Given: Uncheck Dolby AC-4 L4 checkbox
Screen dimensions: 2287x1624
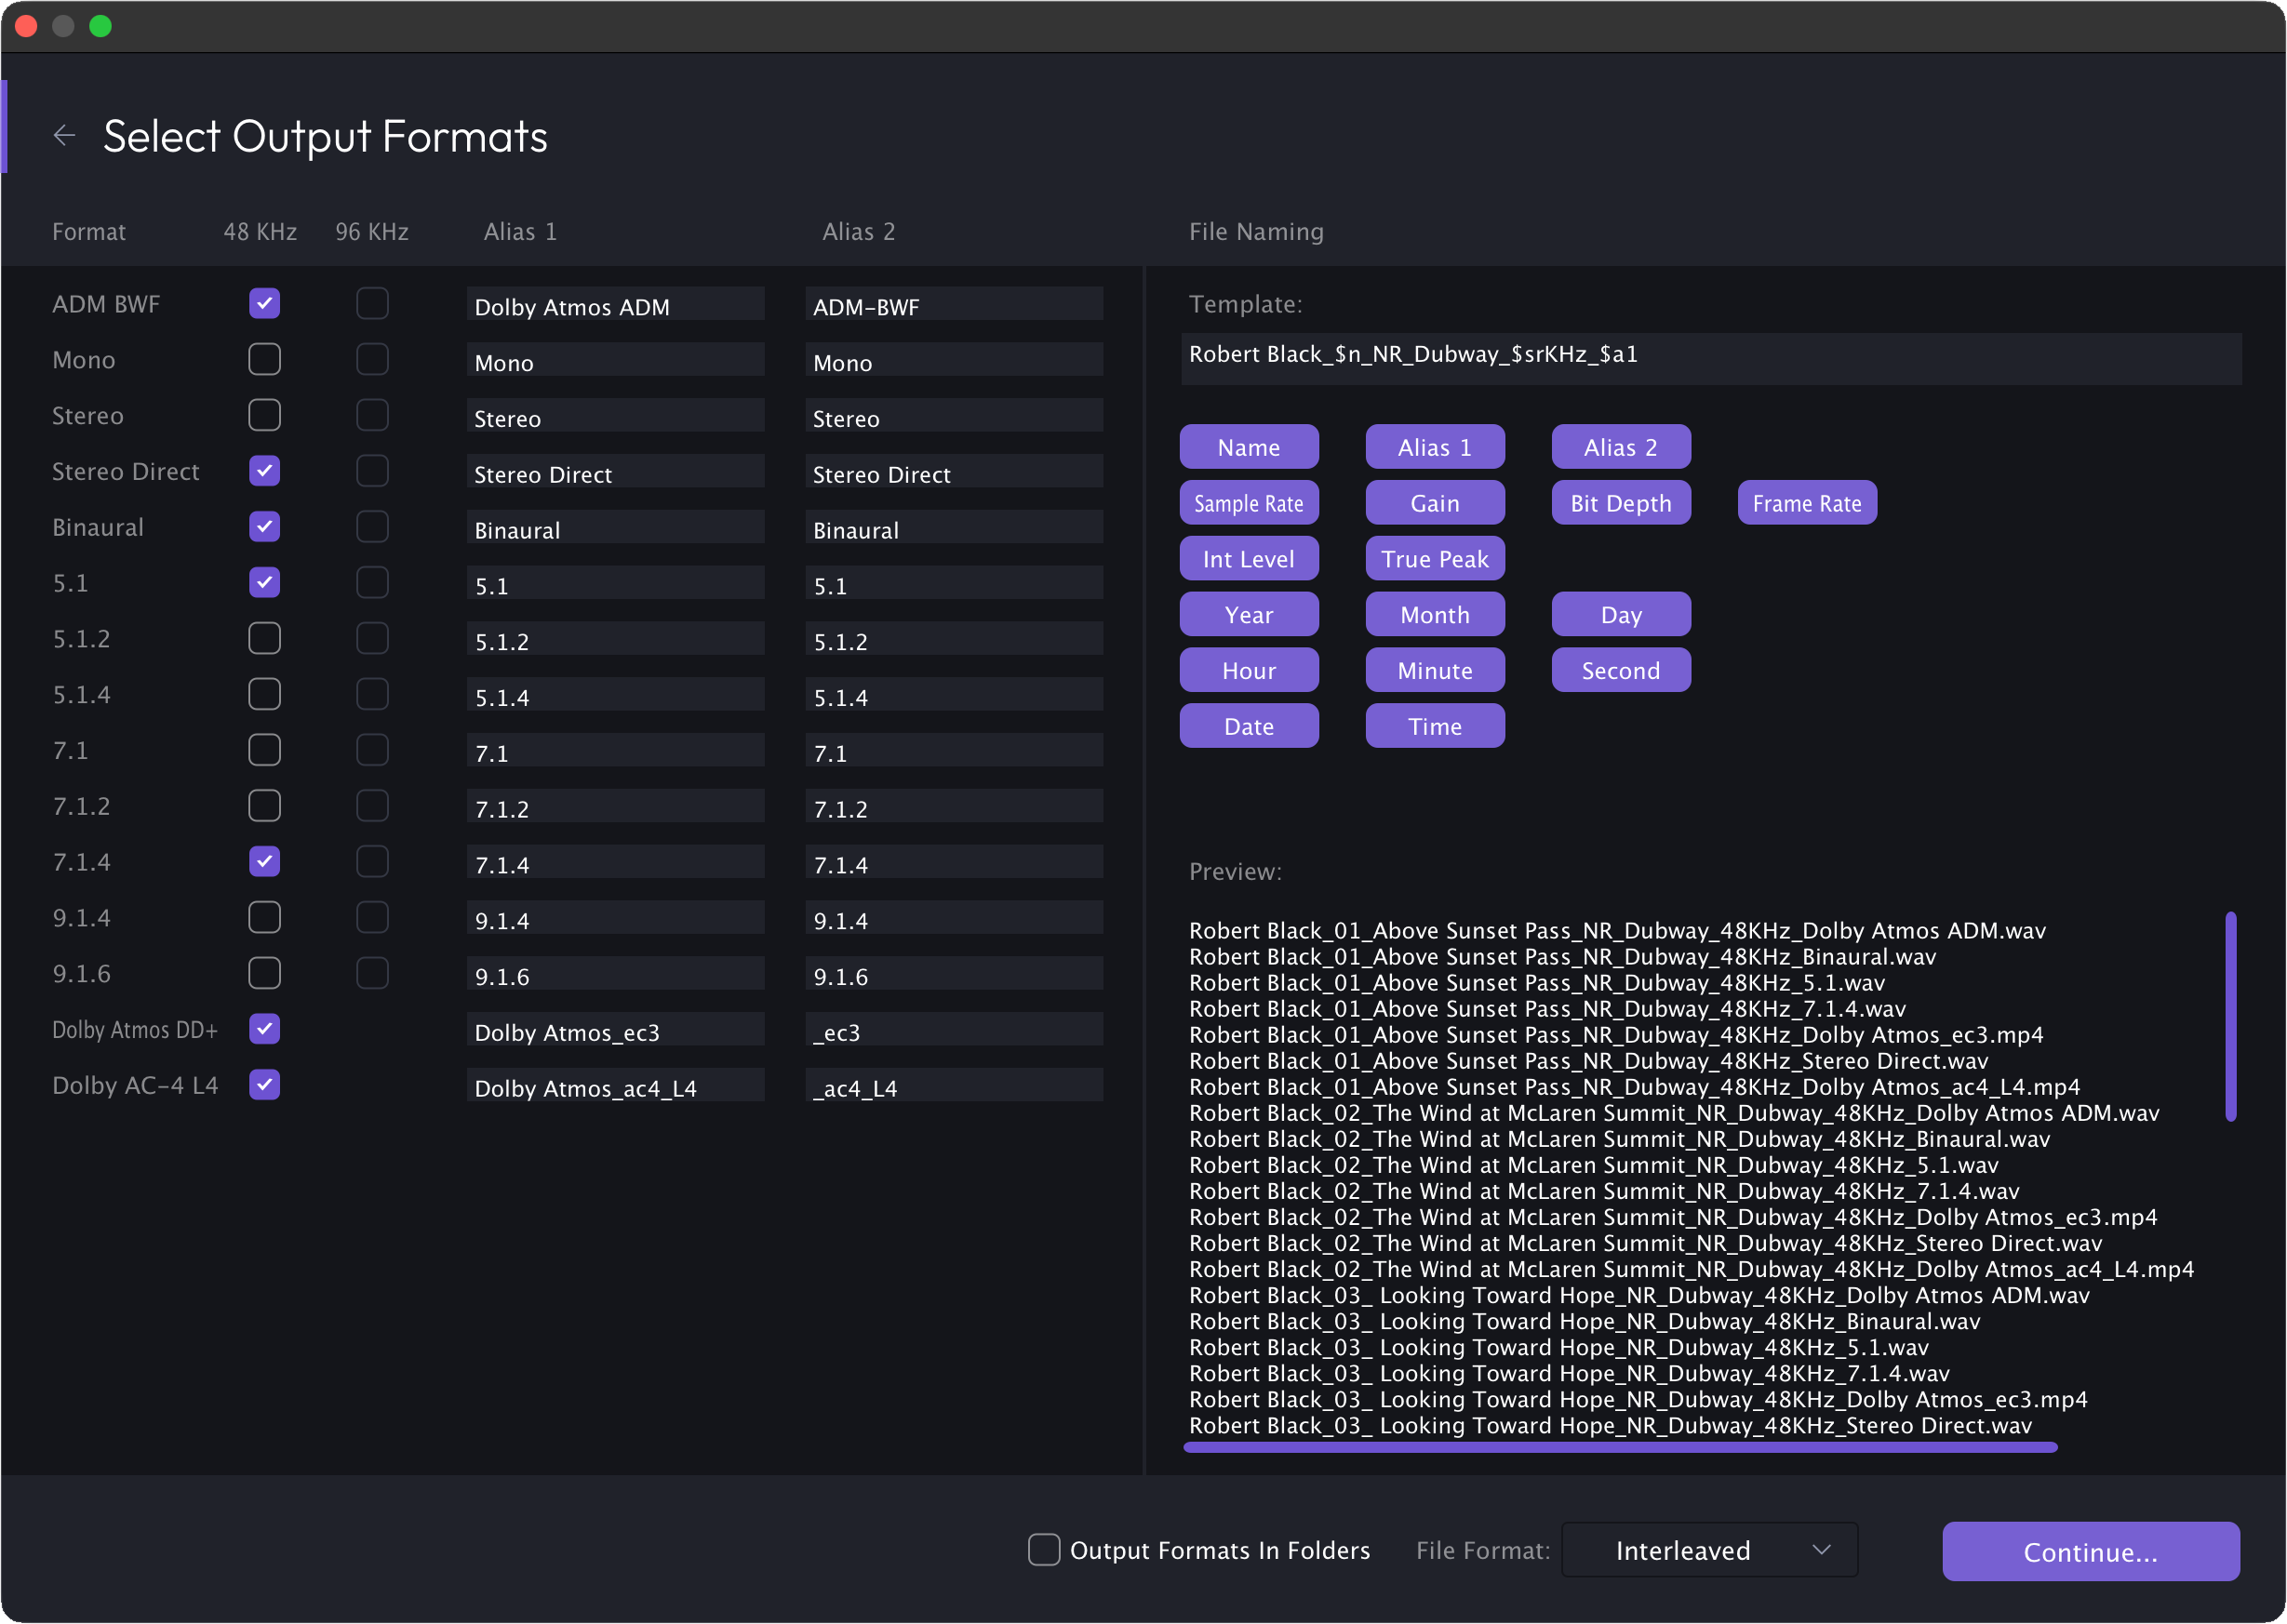Looking at the screenshot, I should pyautogui.click(x=264, y=1085).
